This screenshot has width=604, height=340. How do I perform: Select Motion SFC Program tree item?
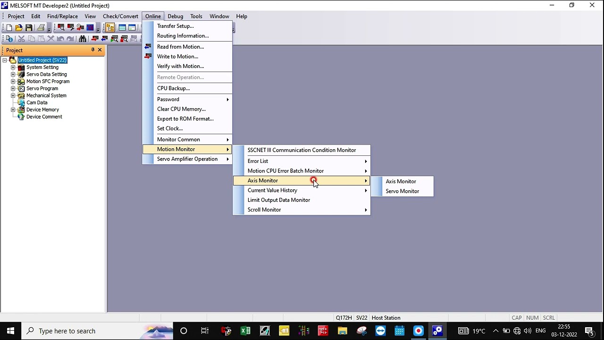(x=48, y=81)
